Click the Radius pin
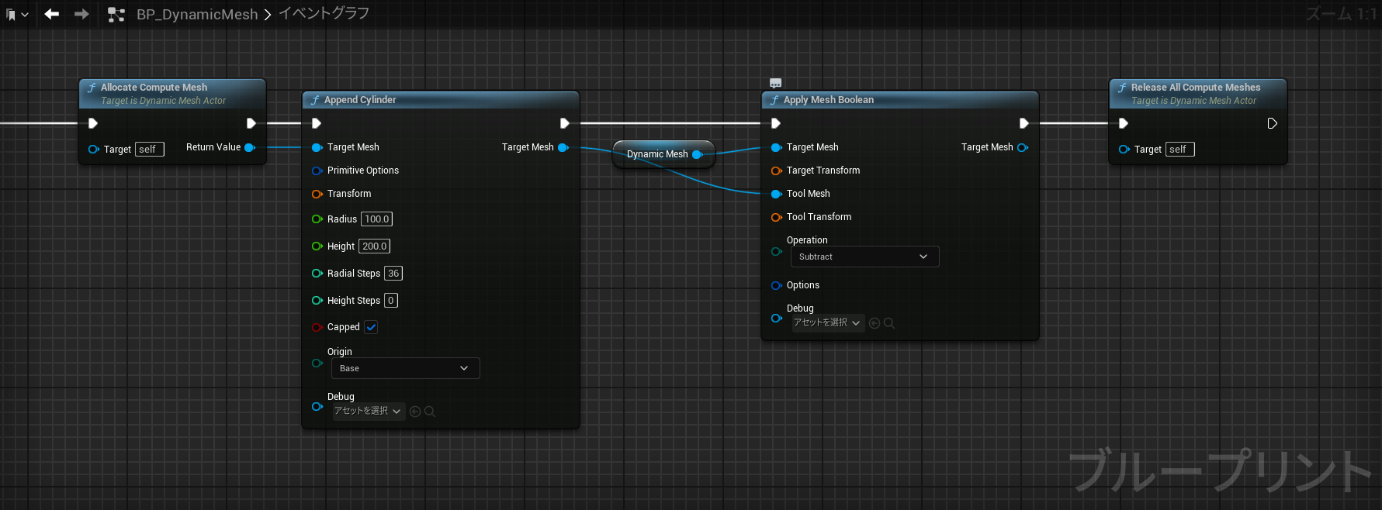 coord(317,219)
